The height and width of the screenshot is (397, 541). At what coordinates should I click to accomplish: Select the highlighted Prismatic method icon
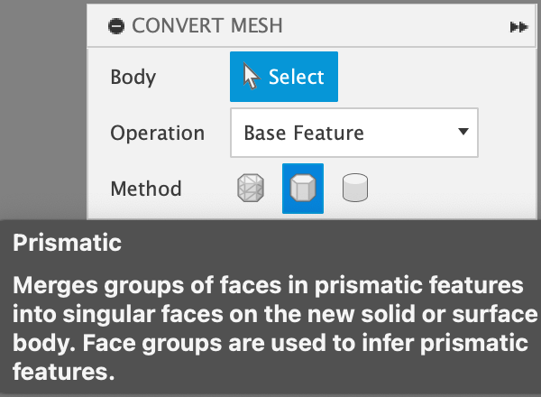(303, 189)
